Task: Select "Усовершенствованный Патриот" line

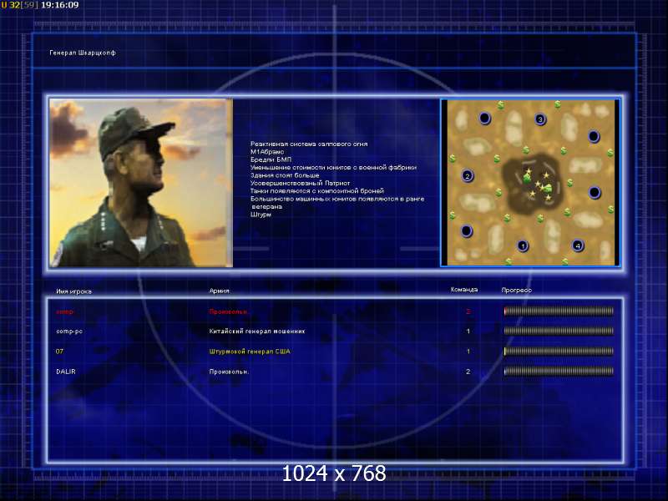Action: tap(300, 183)
